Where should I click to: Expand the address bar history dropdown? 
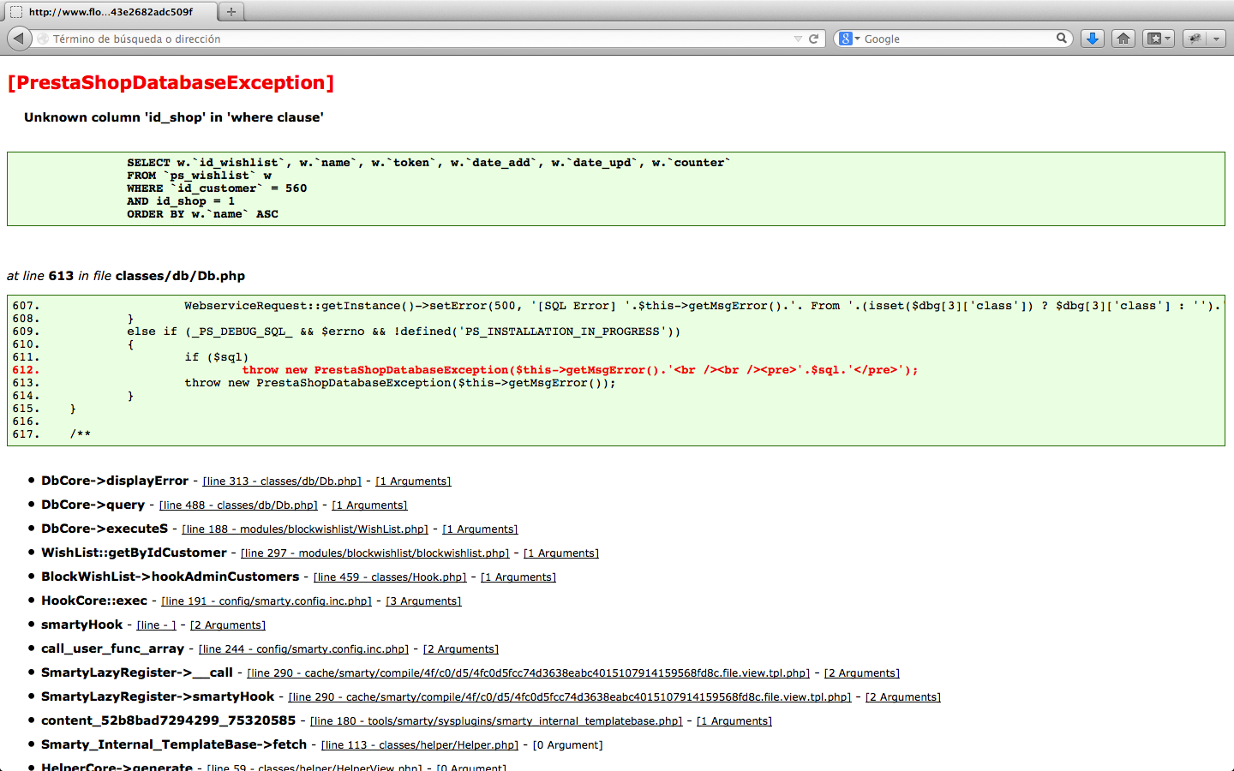click(x=798, y=39)
